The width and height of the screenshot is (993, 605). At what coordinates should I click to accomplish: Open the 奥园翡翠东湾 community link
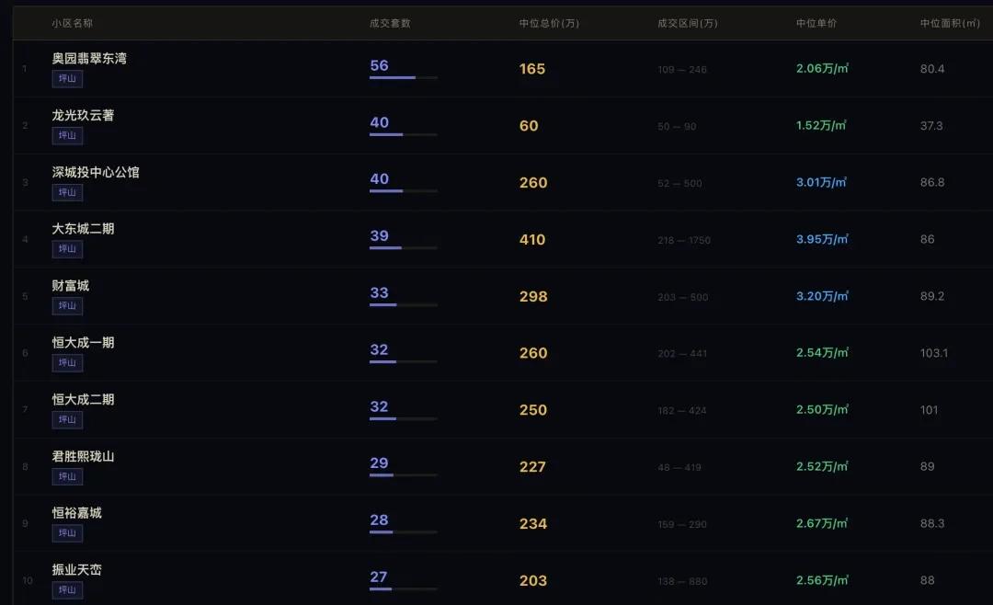coord(89,59)
